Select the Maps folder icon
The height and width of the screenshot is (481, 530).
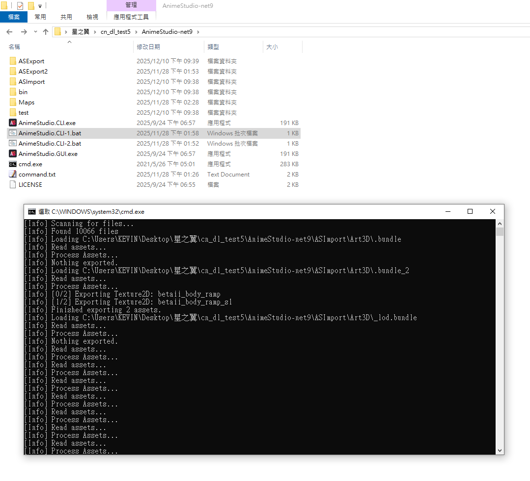tap(13, 102)
